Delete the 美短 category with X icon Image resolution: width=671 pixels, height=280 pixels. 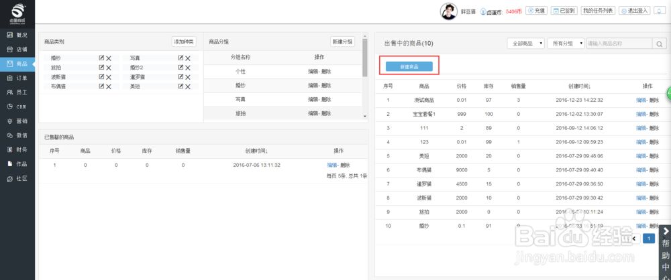188,86
